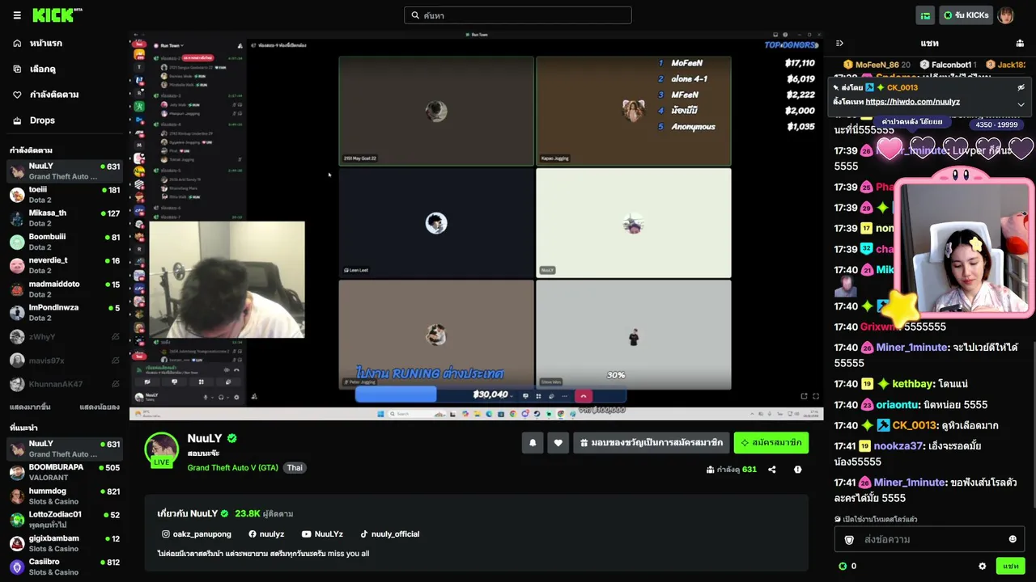This screenshot has width=1036, height=582.
Task: Open recommended gigixbambam channel
Action: point(65,543)
